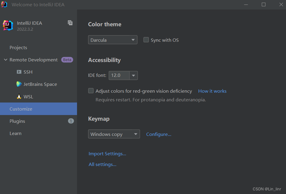Close the Welcome to IntelliJ IDEA window

pyautogui.click(x=281, y=4)
